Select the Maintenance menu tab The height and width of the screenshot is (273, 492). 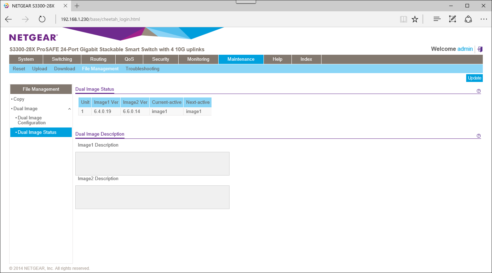tap(241, 59)
